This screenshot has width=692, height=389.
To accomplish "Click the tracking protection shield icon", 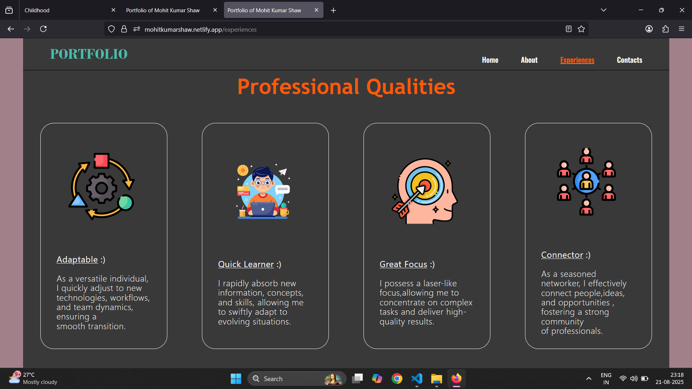I will coord(111,29).
